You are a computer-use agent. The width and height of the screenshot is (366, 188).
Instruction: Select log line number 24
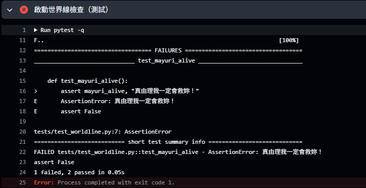coord(23,172)
